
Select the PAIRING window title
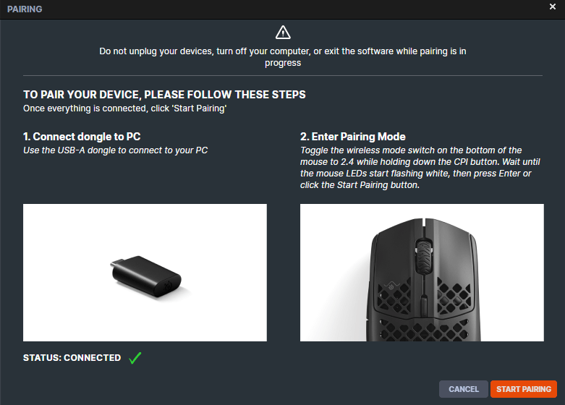coord(25,9)
